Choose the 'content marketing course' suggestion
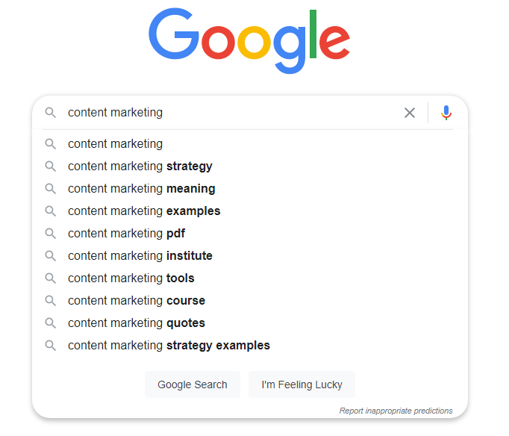Image resolution: width=509 pixels, height=436 pixels. pos(249,301)
